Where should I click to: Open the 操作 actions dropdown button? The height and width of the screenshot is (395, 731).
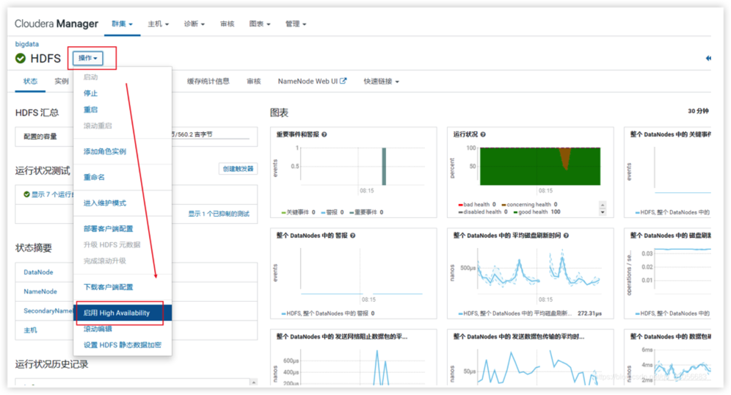(x=87, y=57)
